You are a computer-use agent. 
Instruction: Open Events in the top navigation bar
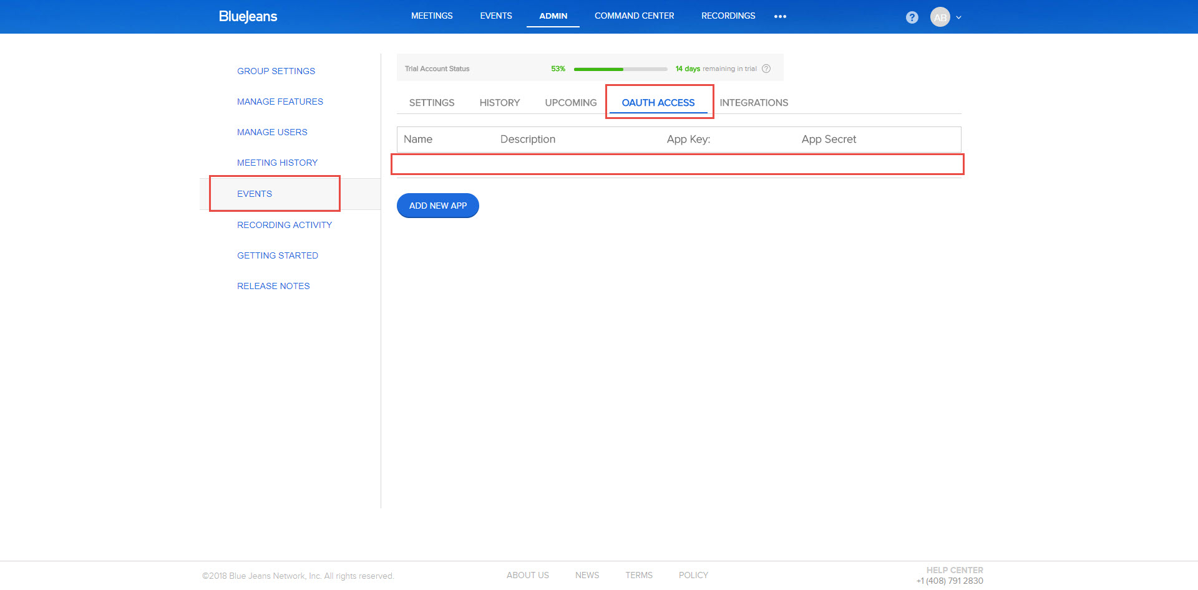[x=496, y=16]
